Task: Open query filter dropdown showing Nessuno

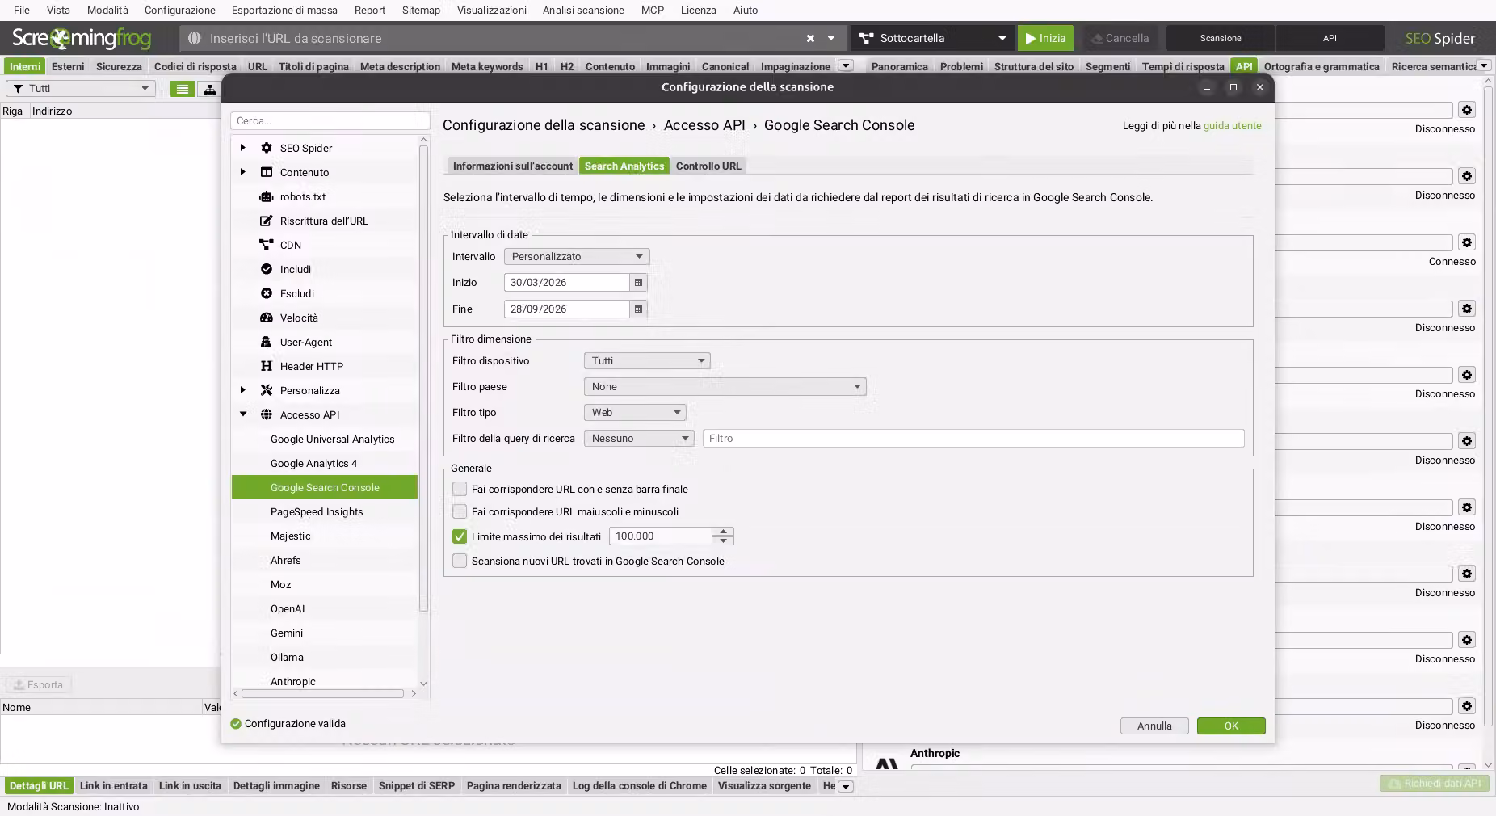Action: (x=639, y=439)
